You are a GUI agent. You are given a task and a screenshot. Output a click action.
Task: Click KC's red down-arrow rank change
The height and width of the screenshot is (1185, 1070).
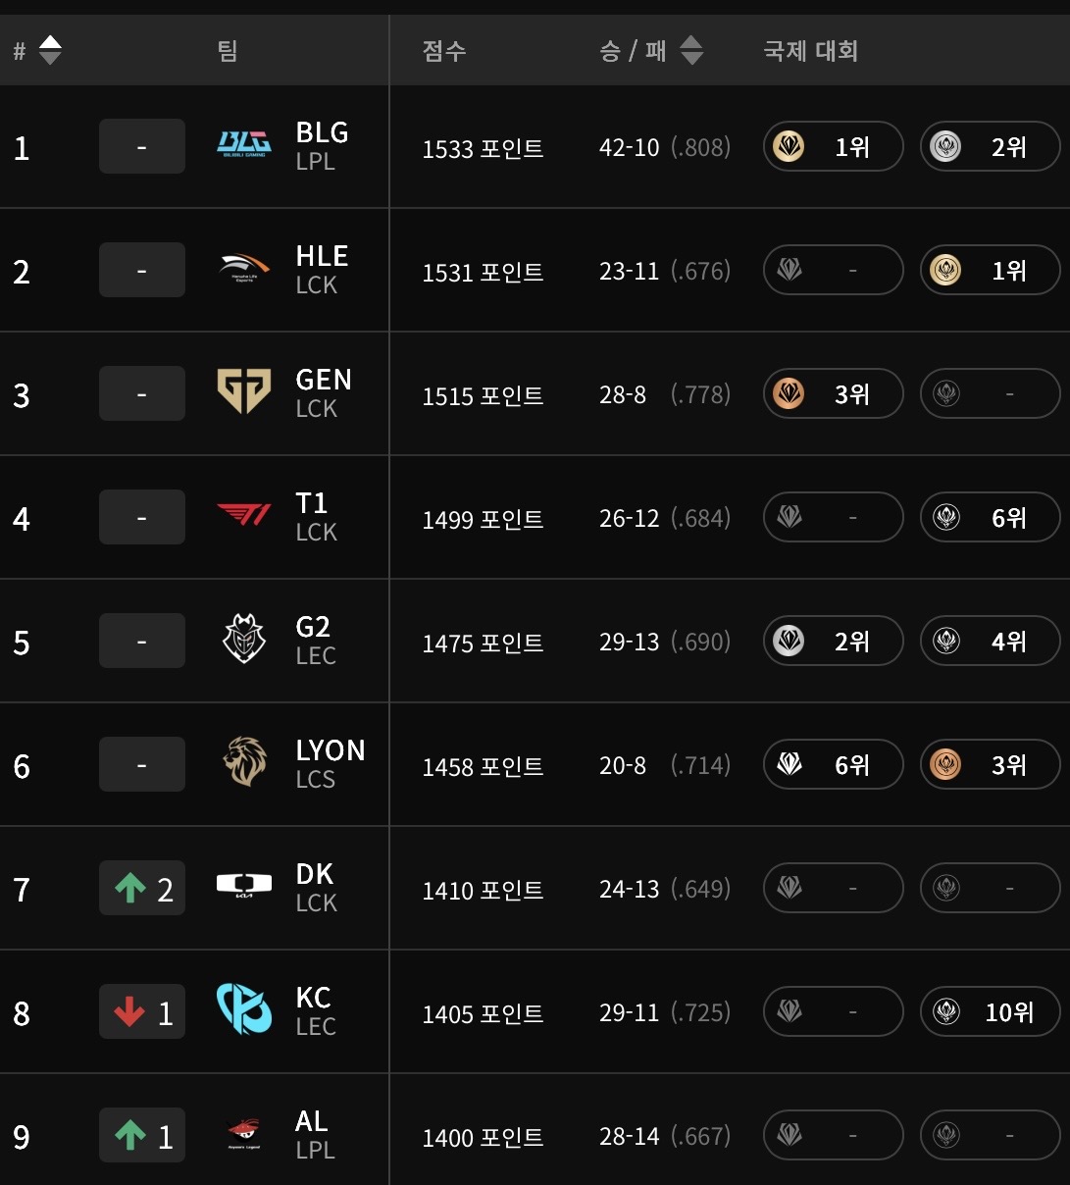point(142,1011)
